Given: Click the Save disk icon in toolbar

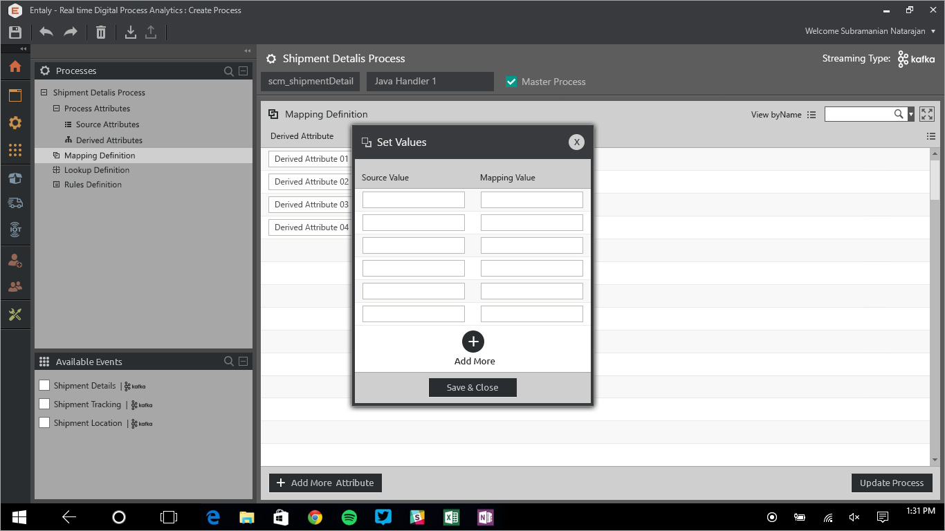Looking at the screenshot, I should click(x=15, y=32).
